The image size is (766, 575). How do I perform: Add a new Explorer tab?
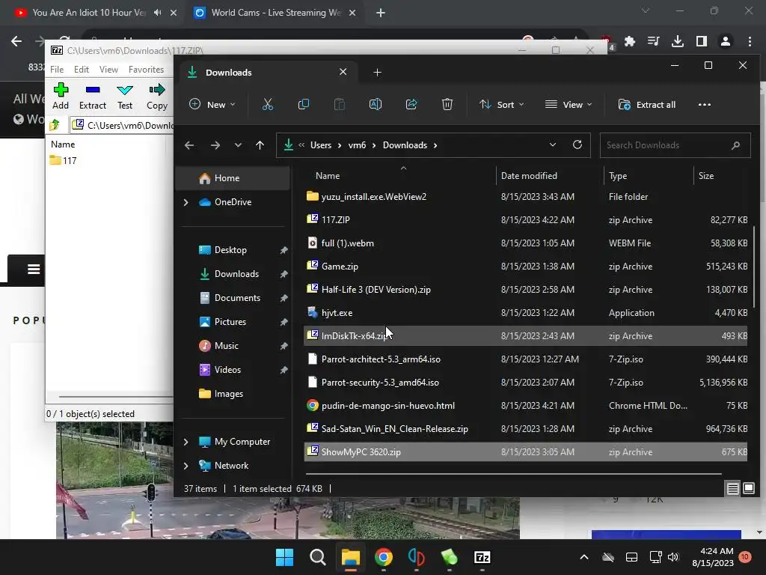(x=377, y=73)
